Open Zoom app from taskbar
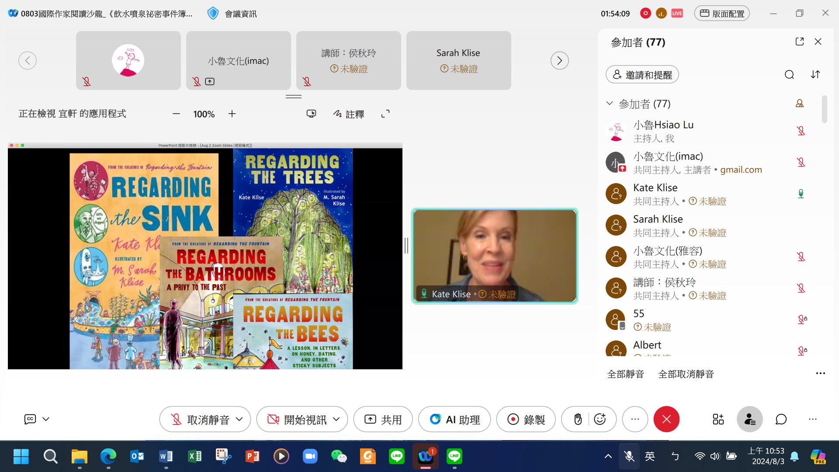Viewport: 839px width, 472px height. (310, 457)
